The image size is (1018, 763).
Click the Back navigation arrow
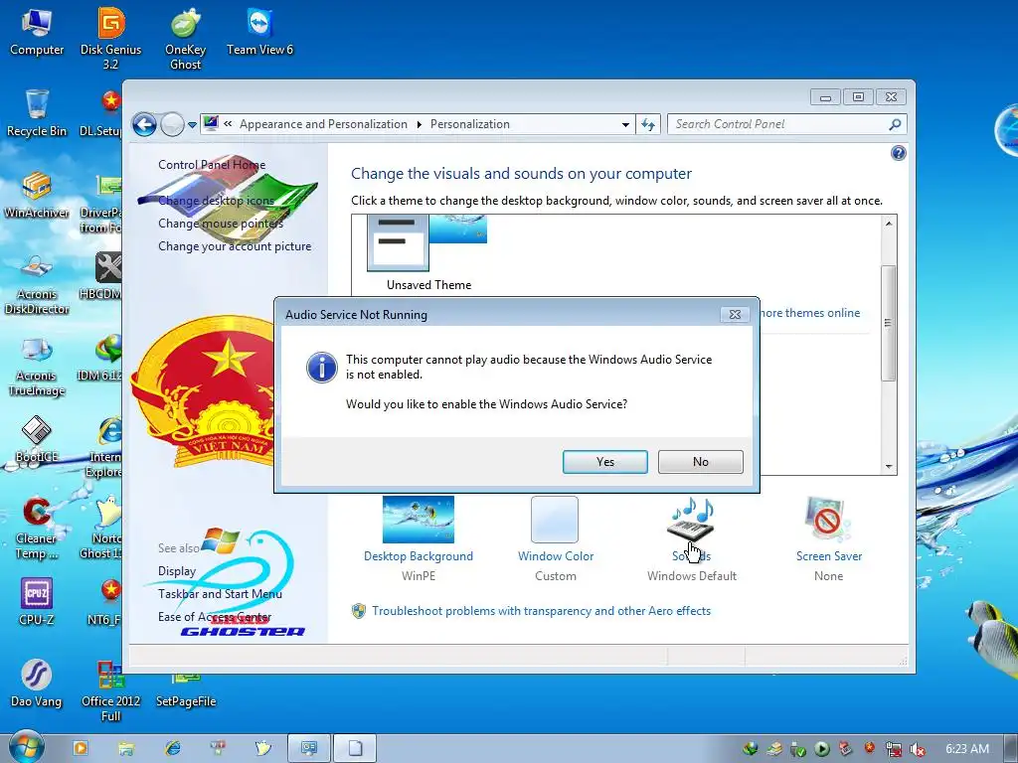pyautogui.click(x=144, y=124)
